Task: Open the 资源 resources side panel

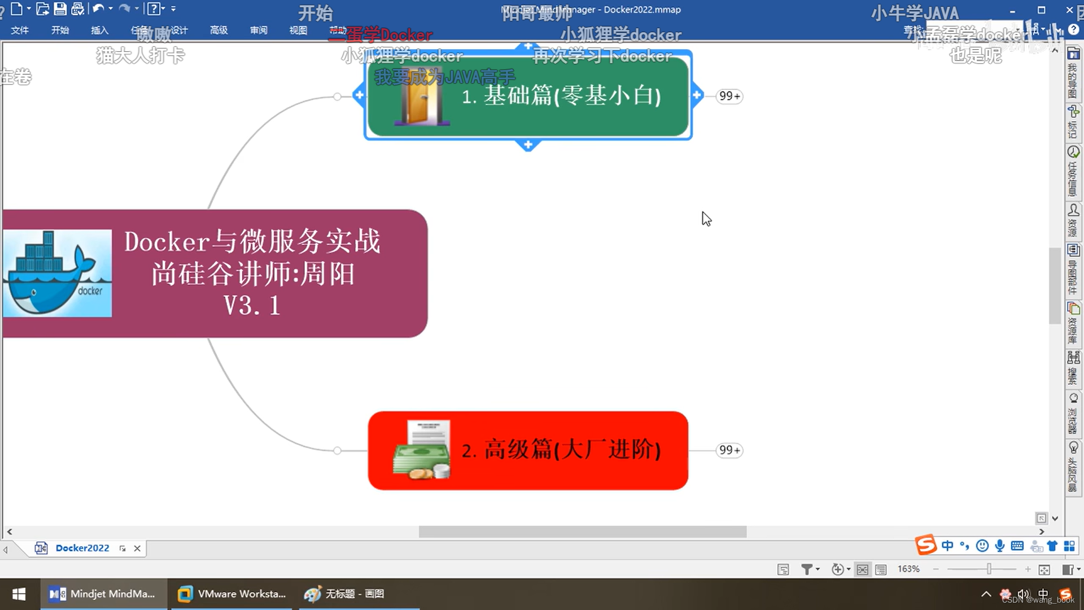Action: click(1073, 221)
